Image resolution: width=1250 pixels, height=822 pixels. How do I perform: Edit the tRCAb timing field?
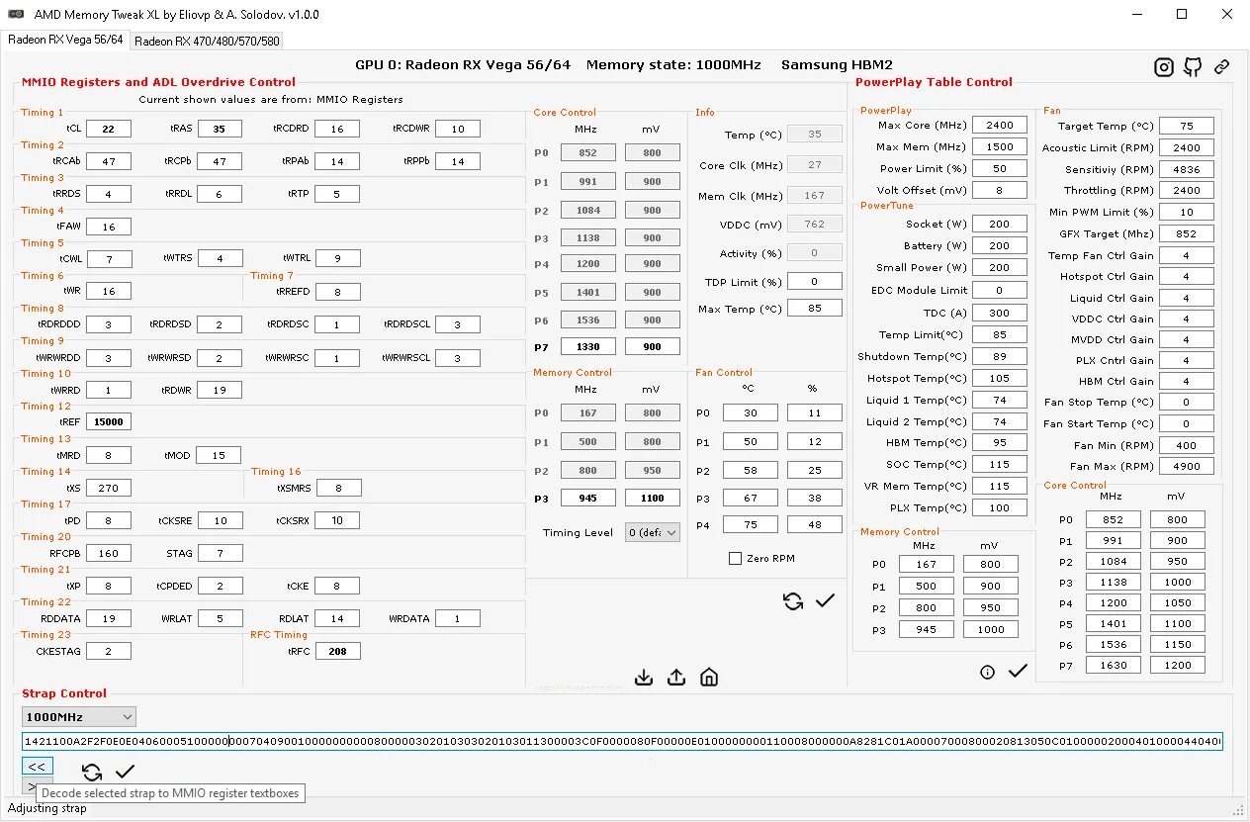[x=109, y=161]
